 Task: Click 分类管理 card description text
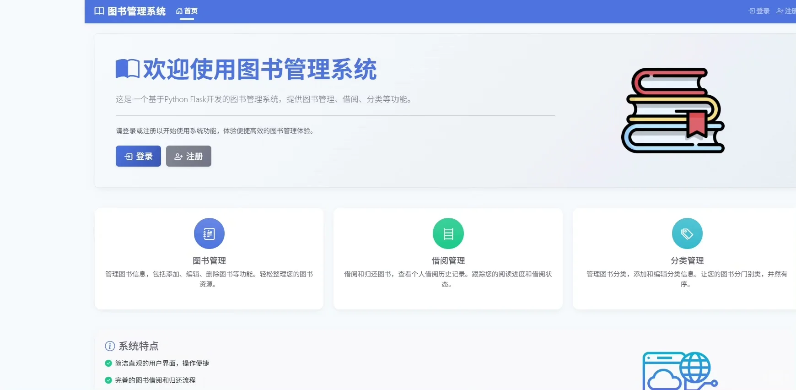tap(687, 279)
